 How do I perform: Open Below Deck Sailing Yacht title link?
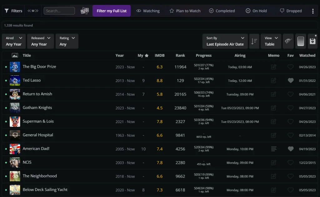(45, 190)
